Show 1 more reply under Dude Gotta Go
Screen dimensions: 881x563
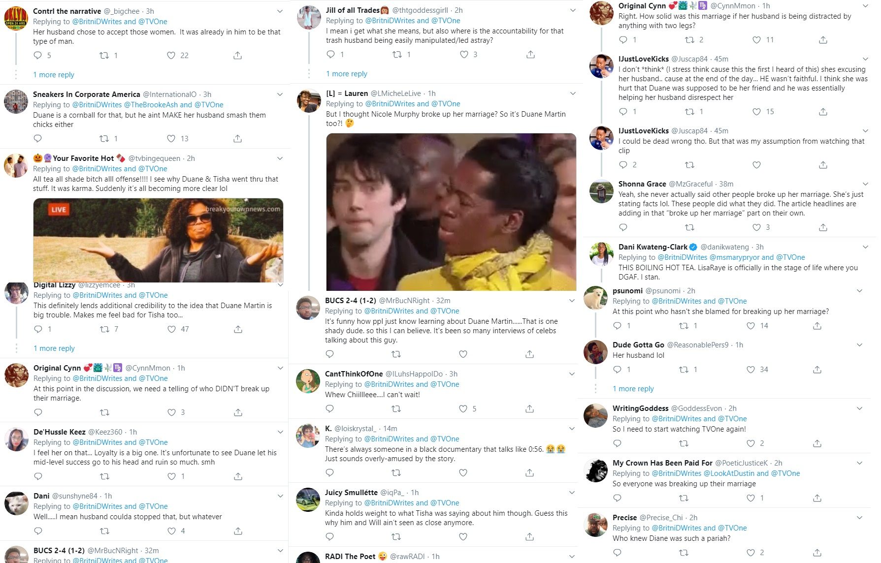pos(633,389)
